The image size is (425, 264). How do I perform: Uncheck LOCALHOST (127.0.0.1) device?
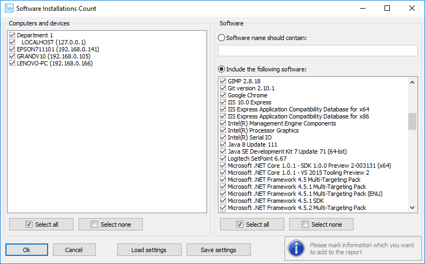click(12, 42)
